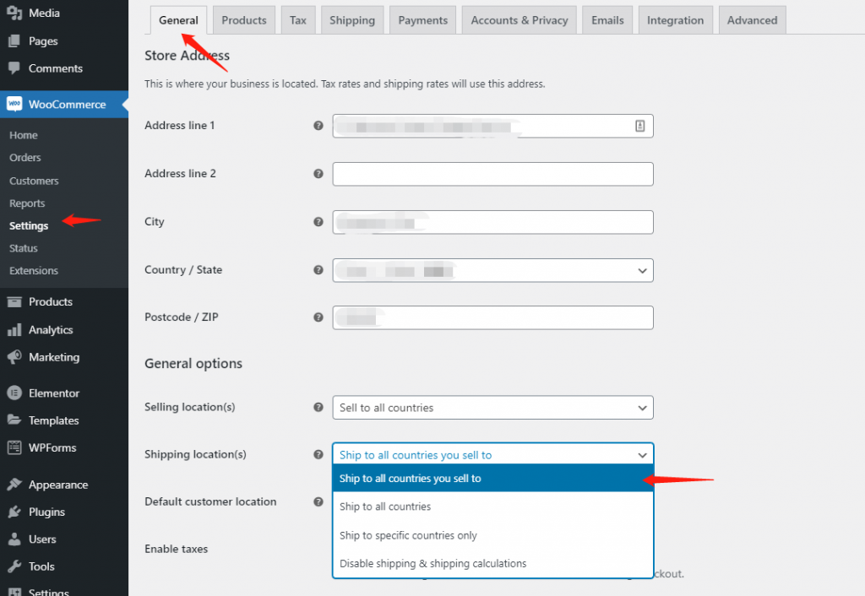Viewport: 865px width, 596px height.
Task: Open the Plugins menu label
Action: (47, 512)
